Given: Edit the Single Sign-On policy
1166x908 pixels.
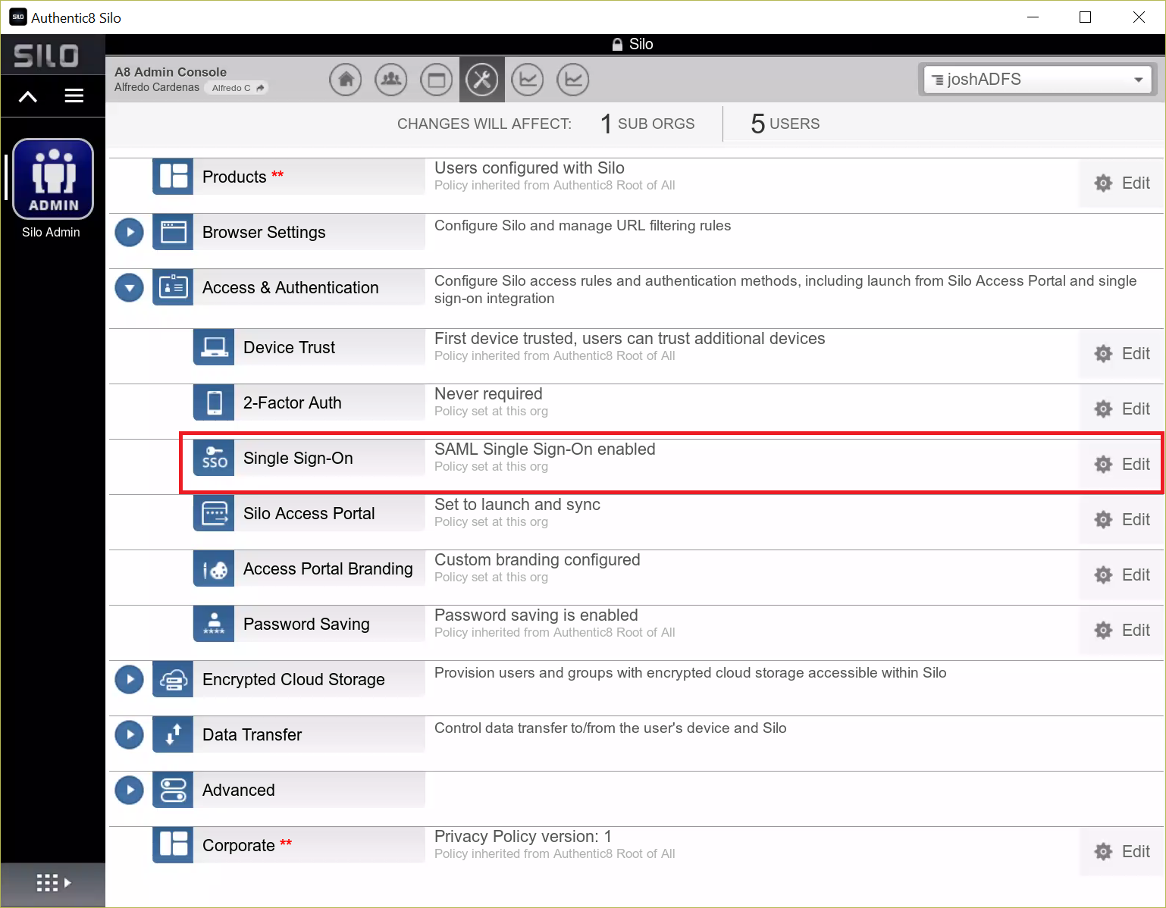Looking at the screenshot, I should pyautogui.click(x=1122, y=465).
